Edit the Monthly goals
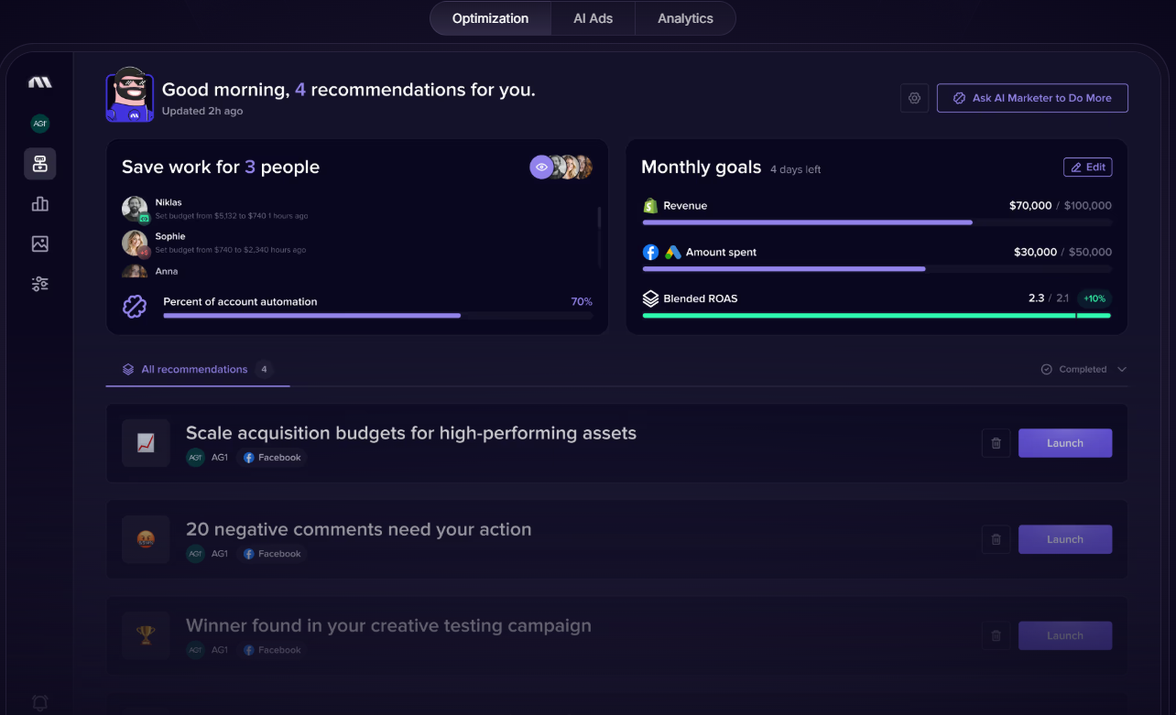This screenshot has width=1176, height=715. 1087,168
